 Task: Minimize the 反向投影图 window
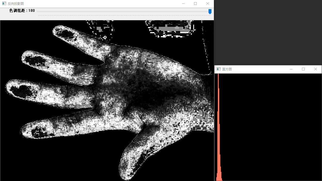click(183, 3)
